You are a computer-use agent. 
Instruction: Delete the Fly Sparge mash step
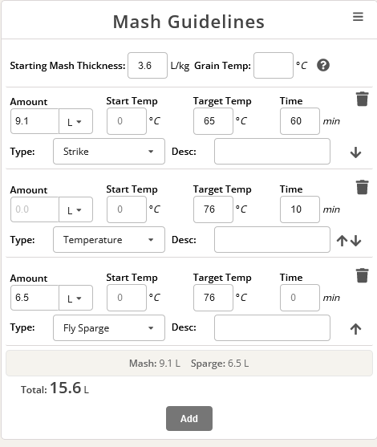pos(363,276)
